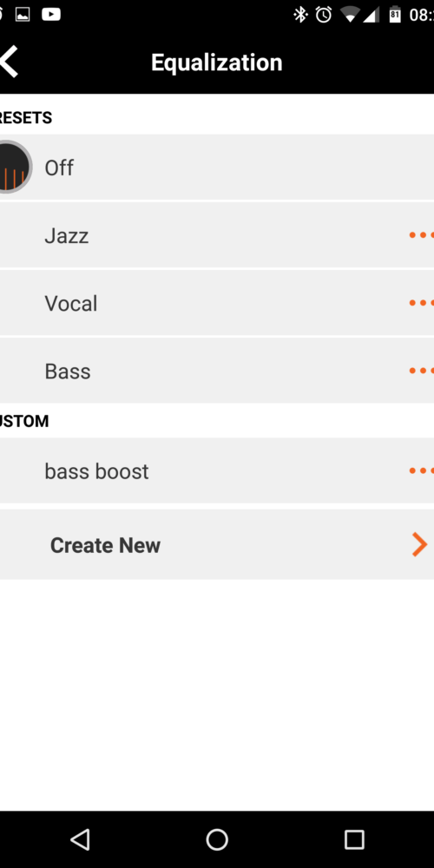Image resolution: width=434 pixels, height=868 pixels.
Task: Tap the Android recent apps square
Action: 354,839
